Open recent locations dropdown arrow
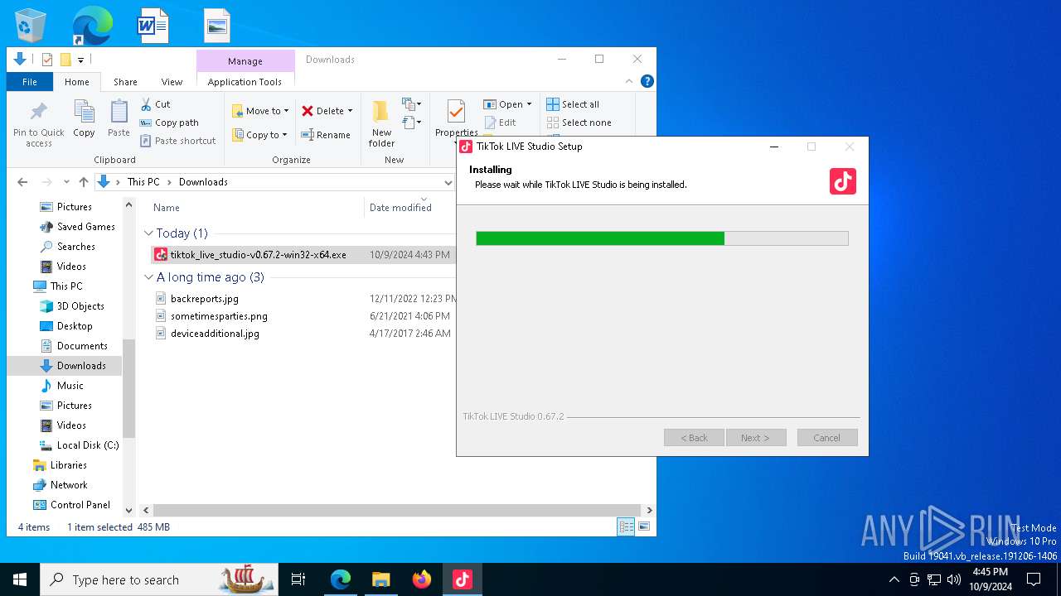This screenshot has height=596, width=1061. pos(65,182)
